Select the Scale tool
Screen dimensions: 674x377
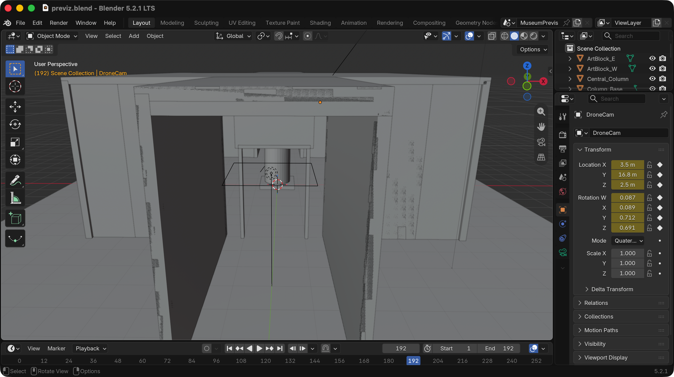tap(15, 142)
